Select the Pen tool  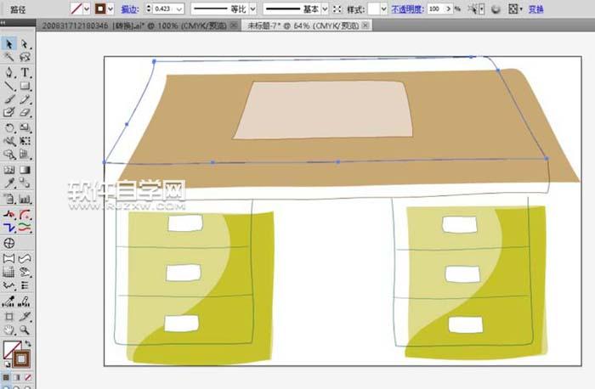point(9,72)
